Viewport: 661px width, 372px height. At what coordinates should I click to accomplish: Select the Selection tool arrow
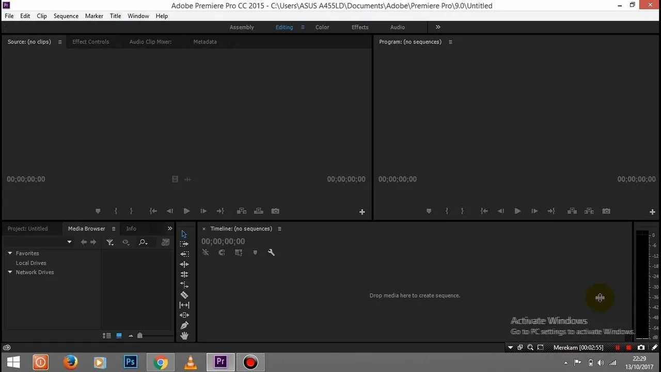point(184,234)
